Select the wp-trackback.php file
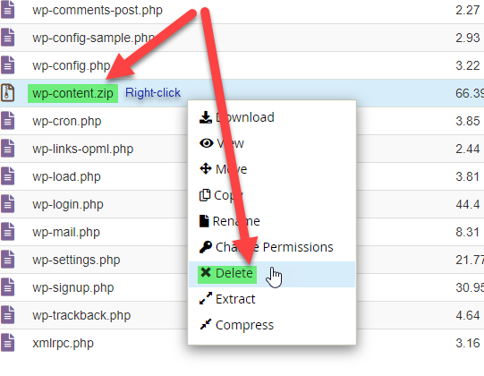This screenshot has height=376, width=484. (x=81, y=315)
